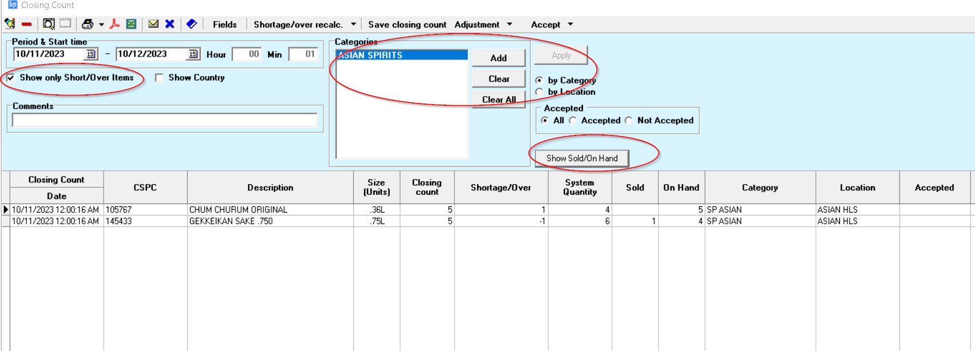Click the Show Sold/On Hand button

click(x=582, y=158)
